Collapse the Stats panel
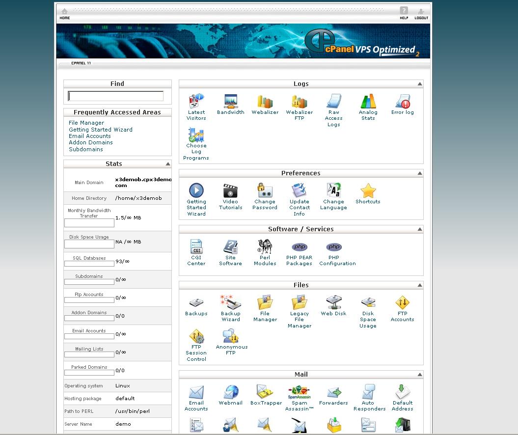 [168, 164]
